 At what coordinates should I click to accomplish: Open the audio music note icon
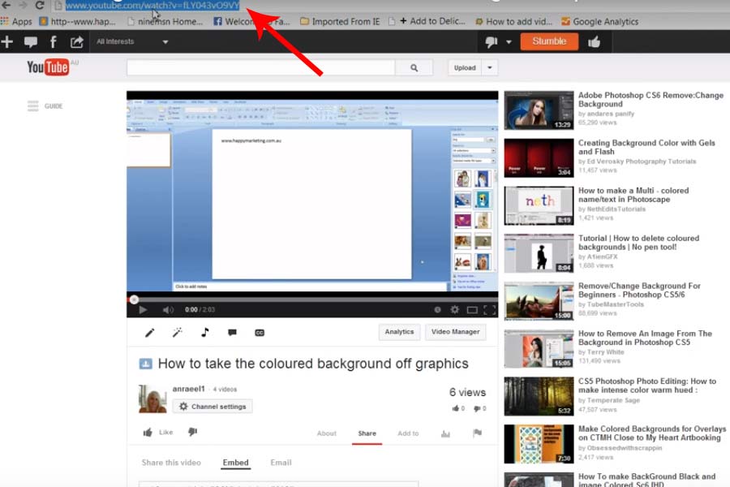tap(205, 332)
